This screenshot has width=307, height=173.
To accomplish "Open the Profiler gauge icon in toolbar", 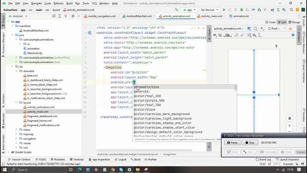I will (253, 10).
